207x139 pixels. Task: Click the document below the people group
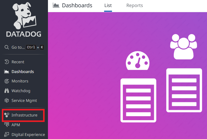184,90
